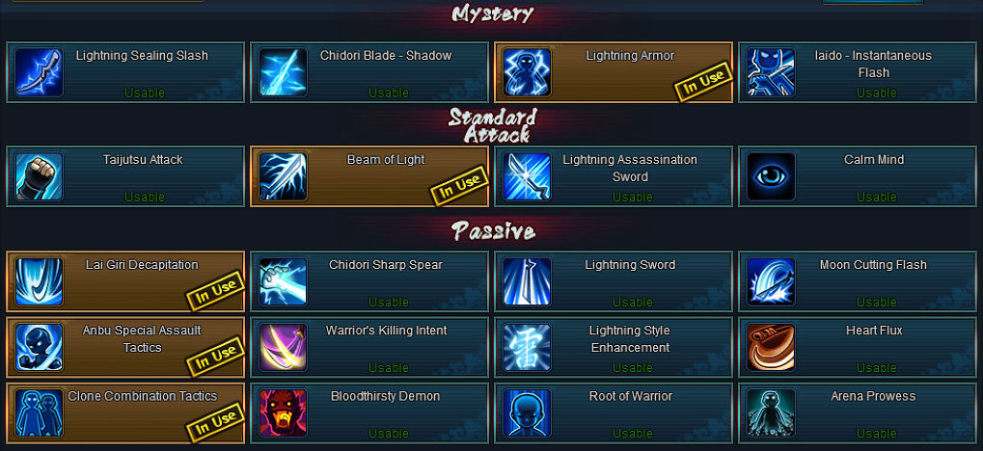Screen dimensions: 983x451
Task: Click Usable label under Moon Cutting Flash
Action: pyautogui.click(x=877, y=302)
